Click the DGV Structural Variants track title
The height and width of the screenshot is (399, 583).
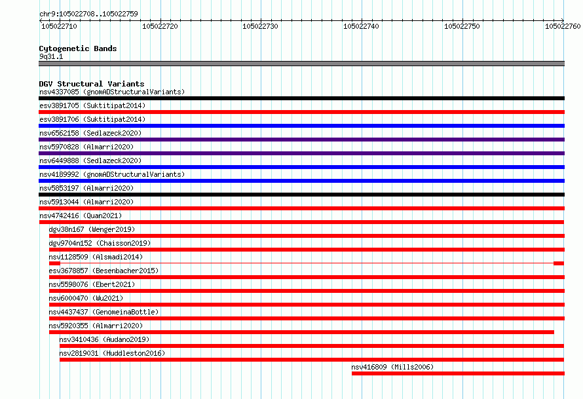pos(92,84)
